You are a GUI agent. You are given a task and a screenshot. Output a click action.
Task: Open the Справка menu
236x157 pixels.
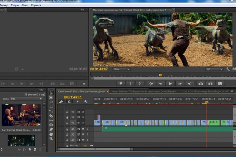pos(36,5)
